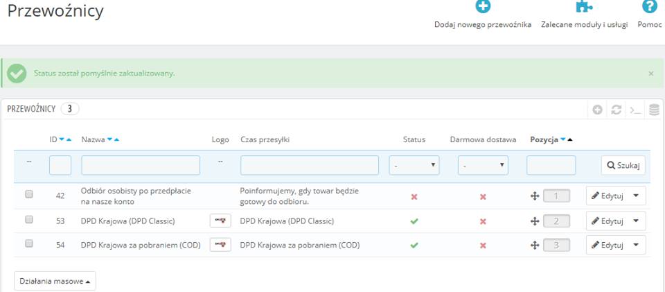Focus the Nazwa filter field
Screen dimensions: 665x292
[x=141, y=165]
